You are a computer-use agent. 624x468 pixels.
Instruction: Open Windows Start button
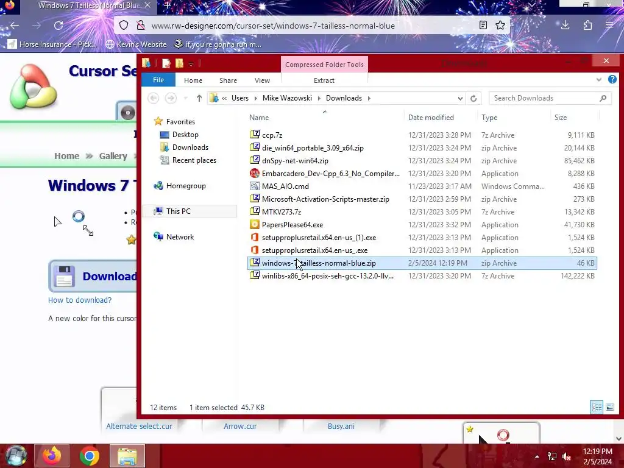pos(15,456)
